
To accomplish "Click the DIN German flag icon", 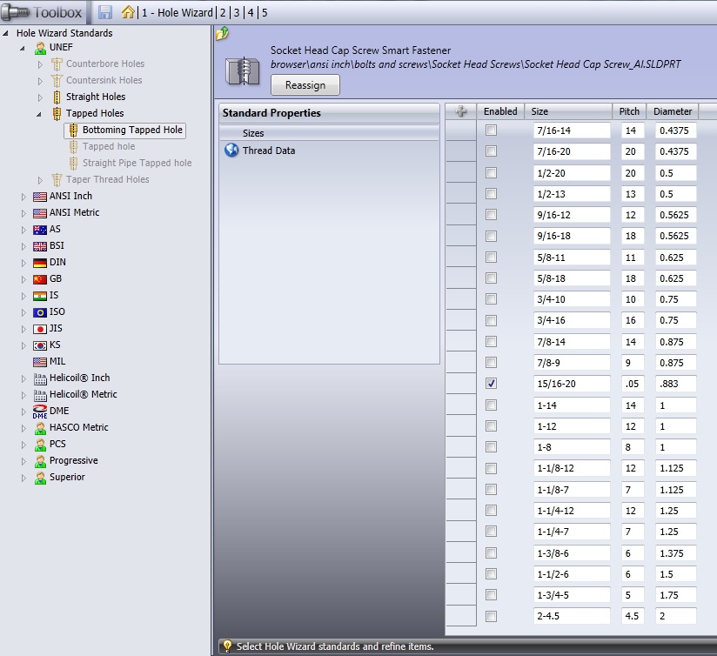I will click(x=40, y=263).
